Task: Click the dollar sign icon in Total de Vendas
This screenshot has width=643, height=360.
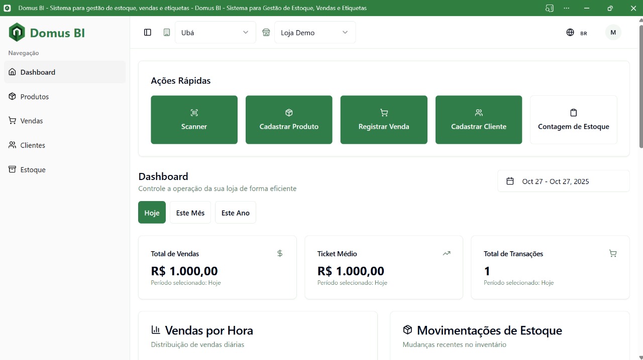Action: point(280,254)
